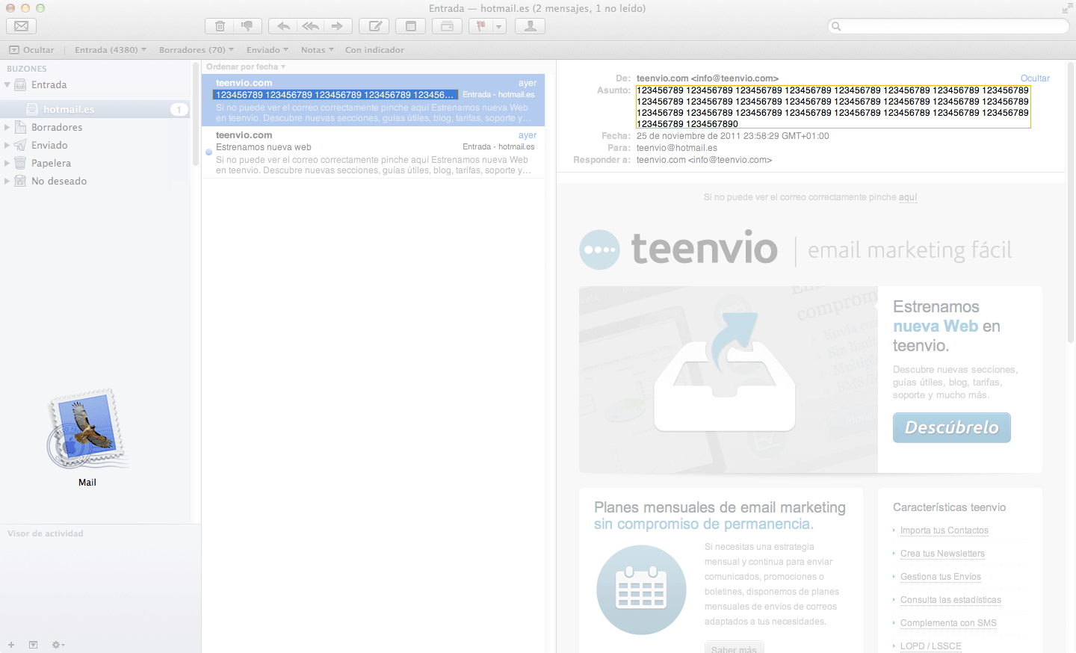Image resolution: width=1076 pixels, height=653 pixels.
Task: Open the gear action menu at sidebar bottom
Action: pos(58,644)
